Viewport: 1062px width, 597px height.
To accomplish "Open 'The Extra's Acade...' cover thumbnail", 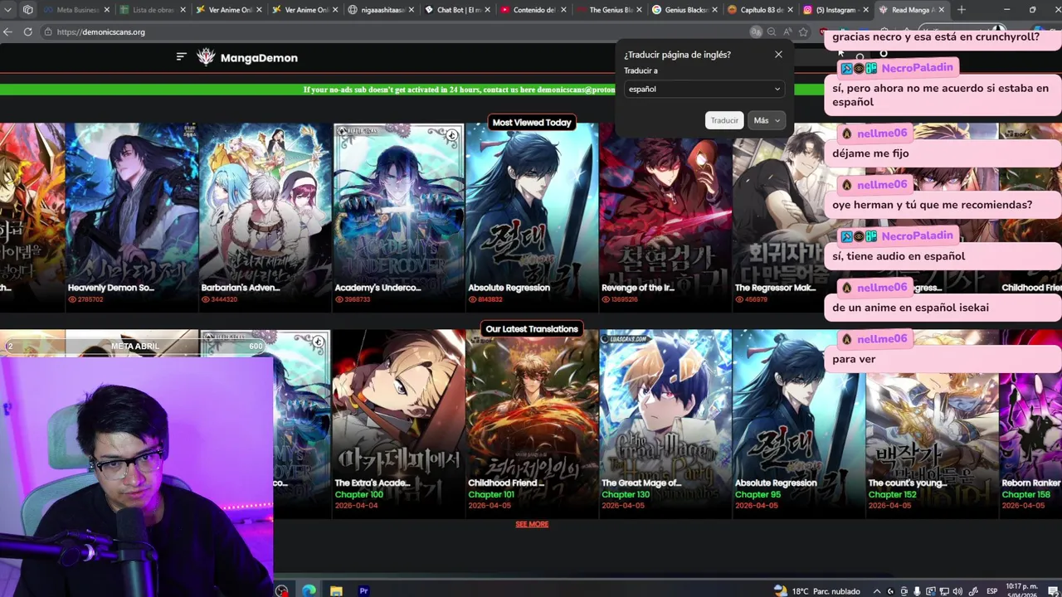I will (398, 424).
